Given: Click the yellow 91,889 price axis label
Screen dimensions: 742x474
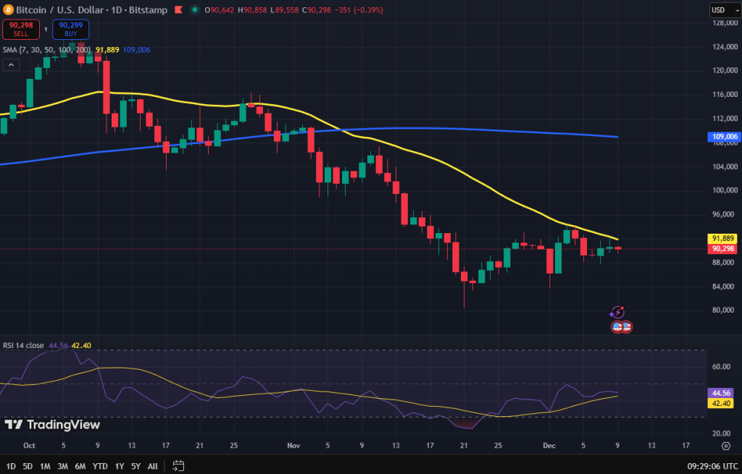Looking at the screenshot, I should [x=722, y=239].
